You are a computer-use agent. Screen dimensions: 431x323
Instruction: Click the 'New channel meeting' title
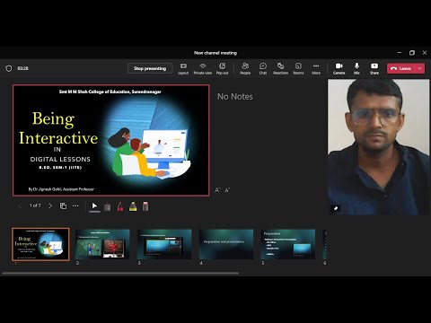[215, 53]
